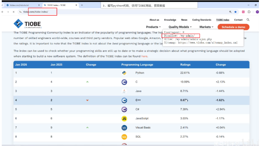This screenshot has height=146, width=260.
Task: Click the Sitemap URL text in overlay
Action: pos(208,42)
